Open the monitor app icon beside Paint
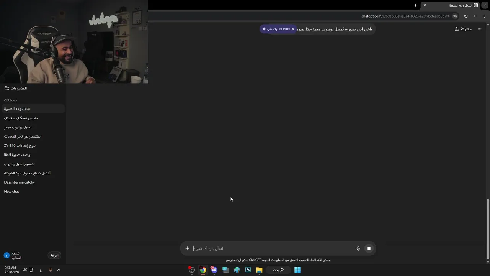 tap(225, 270)
